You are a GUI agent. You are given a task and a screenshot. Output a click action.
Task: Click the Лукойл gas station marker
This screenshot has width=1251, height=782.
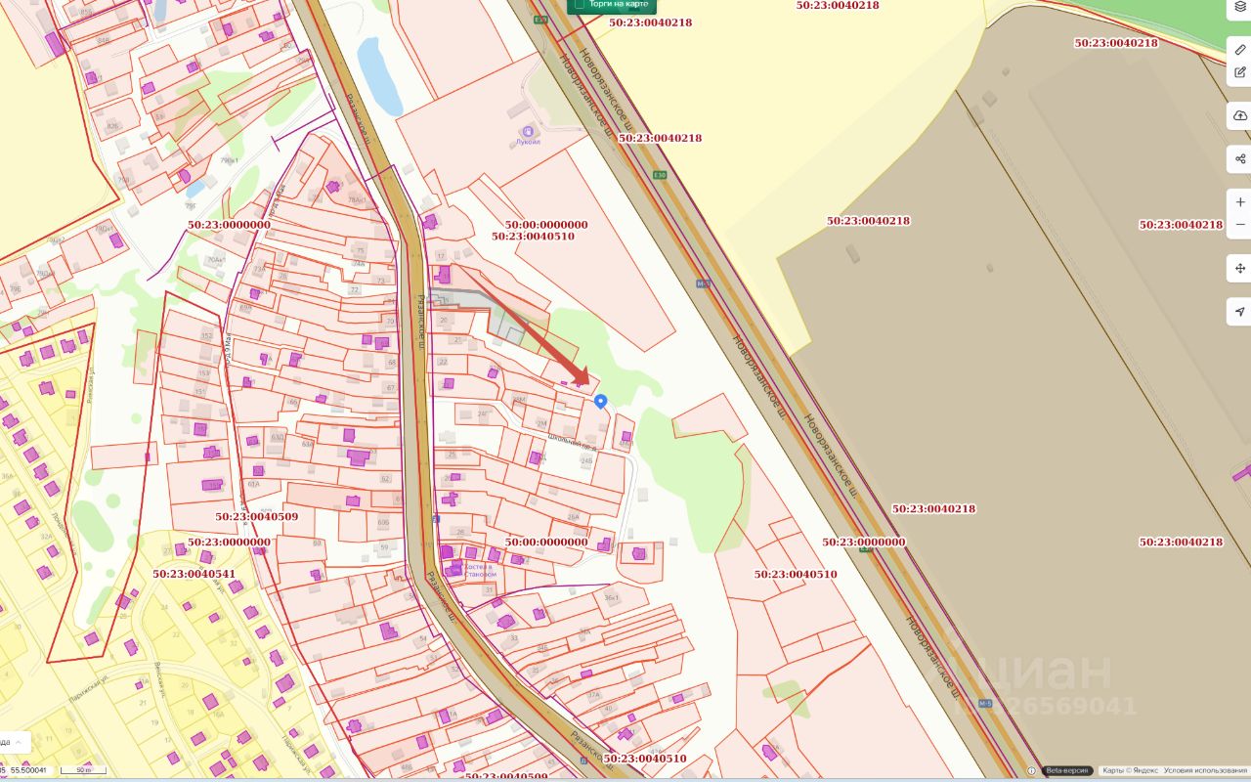point(529,131)
